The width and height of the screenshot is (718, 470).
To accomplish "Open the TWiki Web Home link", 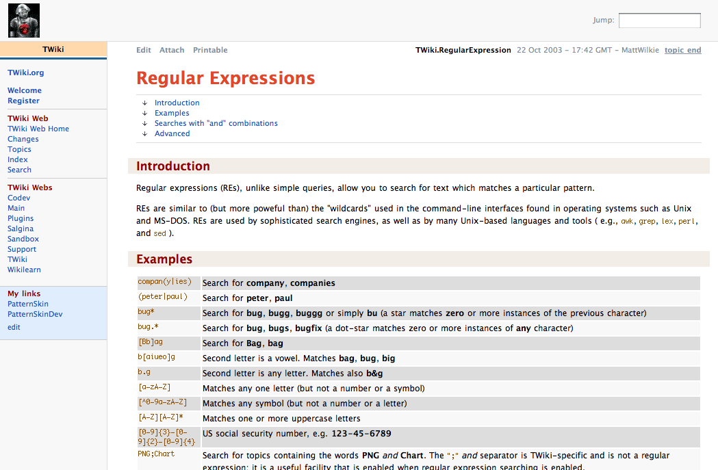I will (38, 129).
